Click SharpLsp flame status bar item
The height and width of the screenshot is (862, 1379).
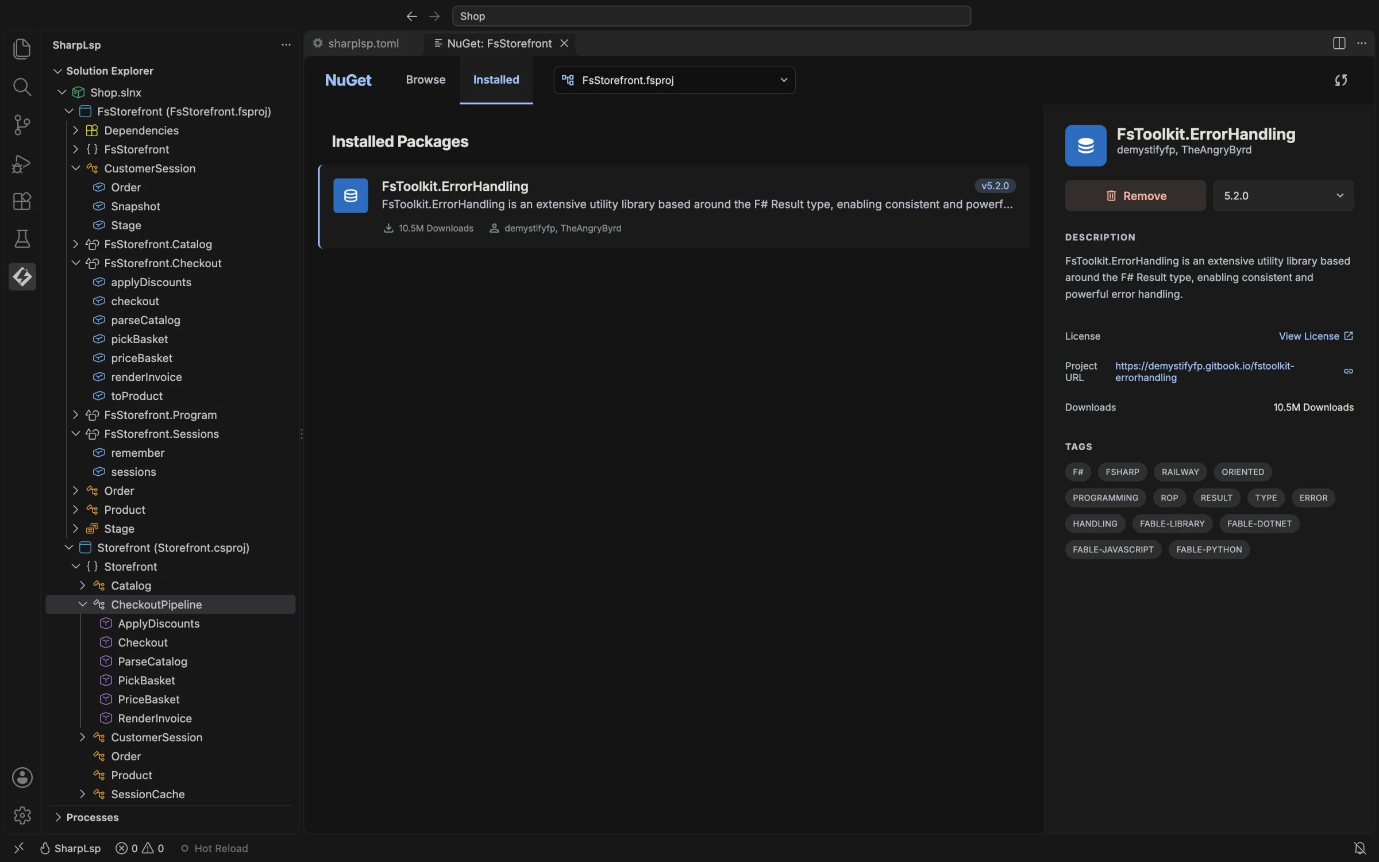click(70, 848)
